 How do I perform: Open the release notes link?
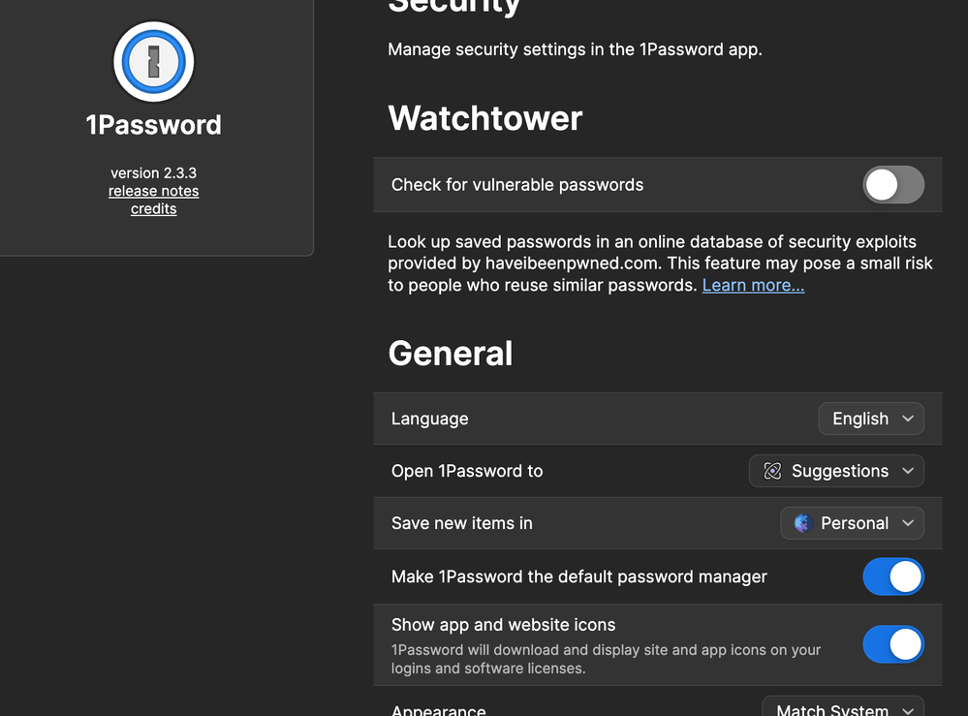point(153,191)
